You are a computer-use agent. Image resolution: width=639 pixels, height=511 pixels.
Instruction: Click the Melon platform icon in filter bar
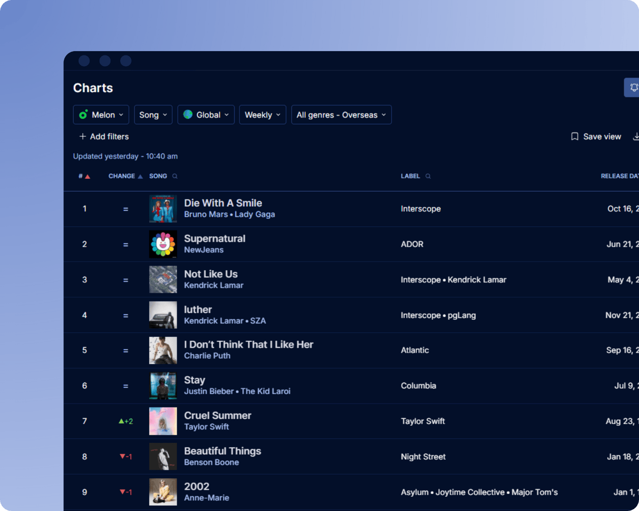[x=84, y=115]
